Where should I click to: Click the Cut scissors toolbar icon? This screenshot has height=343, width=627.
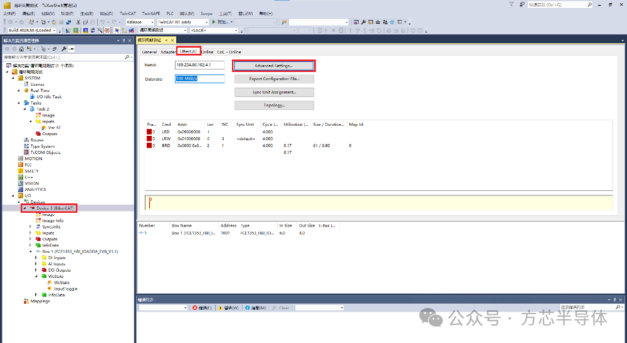click(78, 22)
